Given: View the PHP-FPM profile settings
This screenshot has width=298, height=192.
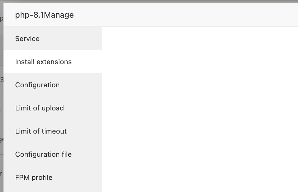Looking at the screenshot, I should pos(34,178).
